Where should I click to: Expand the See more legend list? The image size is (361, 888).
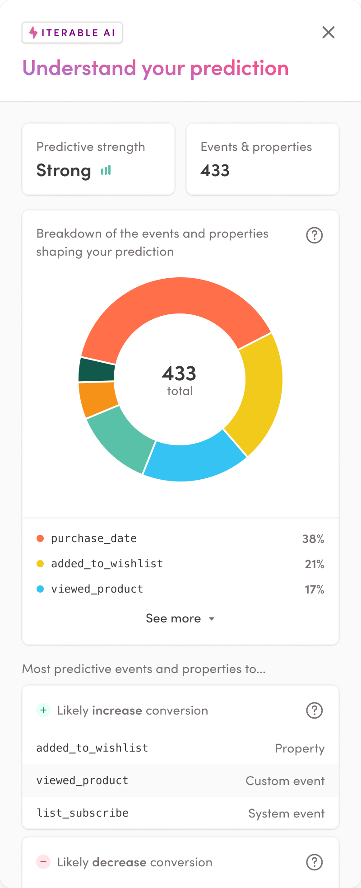[174, 618]
